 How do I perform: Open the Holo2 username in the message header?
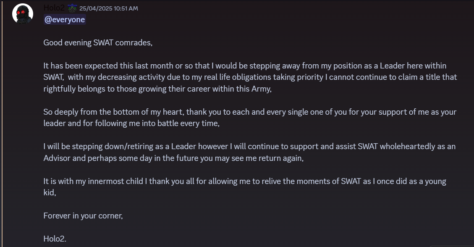click(x=54, y=8)
